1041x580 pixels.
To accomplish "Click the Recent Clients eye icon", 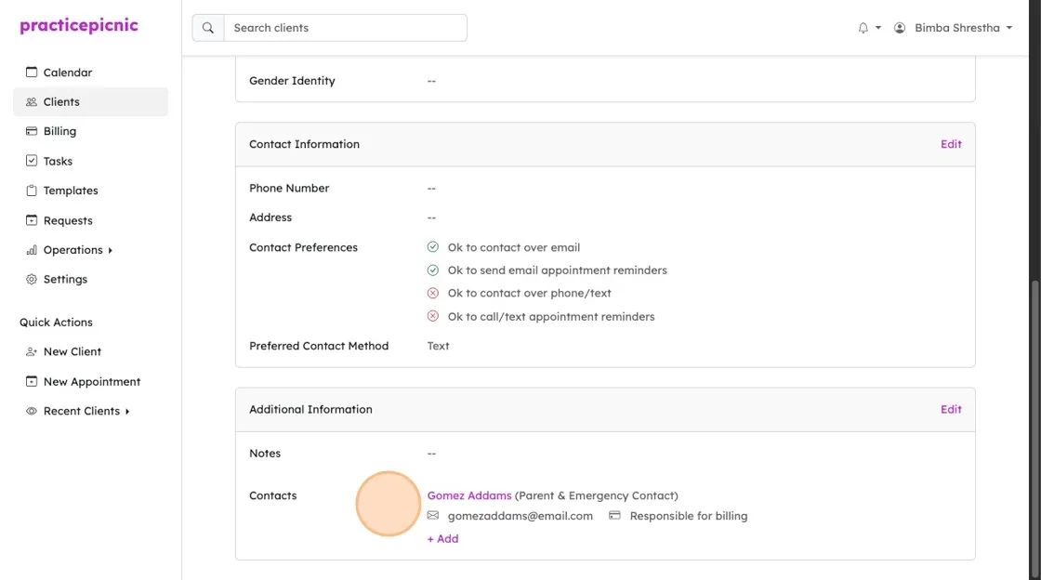I will point(32,411).
